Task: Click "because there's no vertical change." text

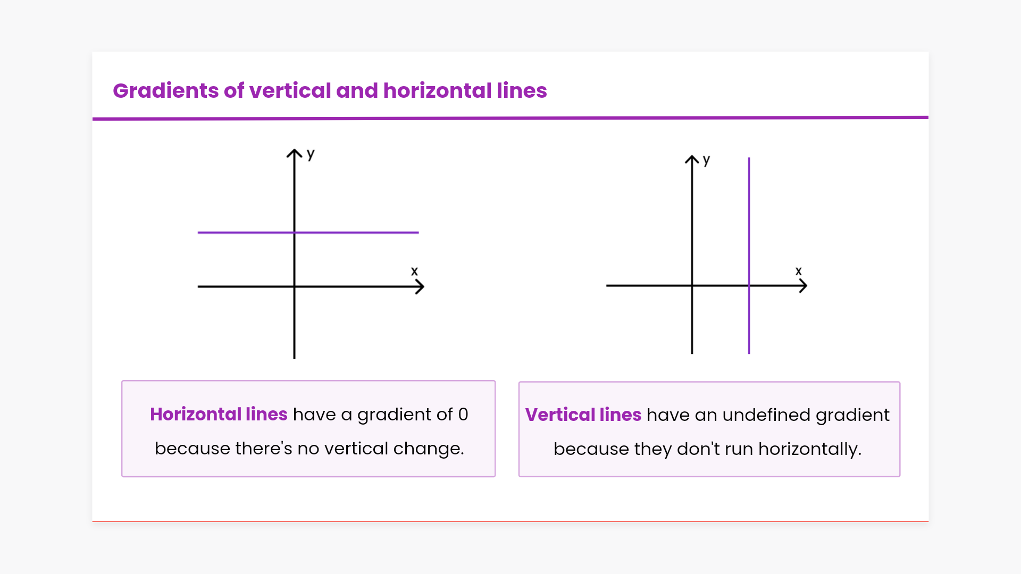Action: (x=309, y=449)
